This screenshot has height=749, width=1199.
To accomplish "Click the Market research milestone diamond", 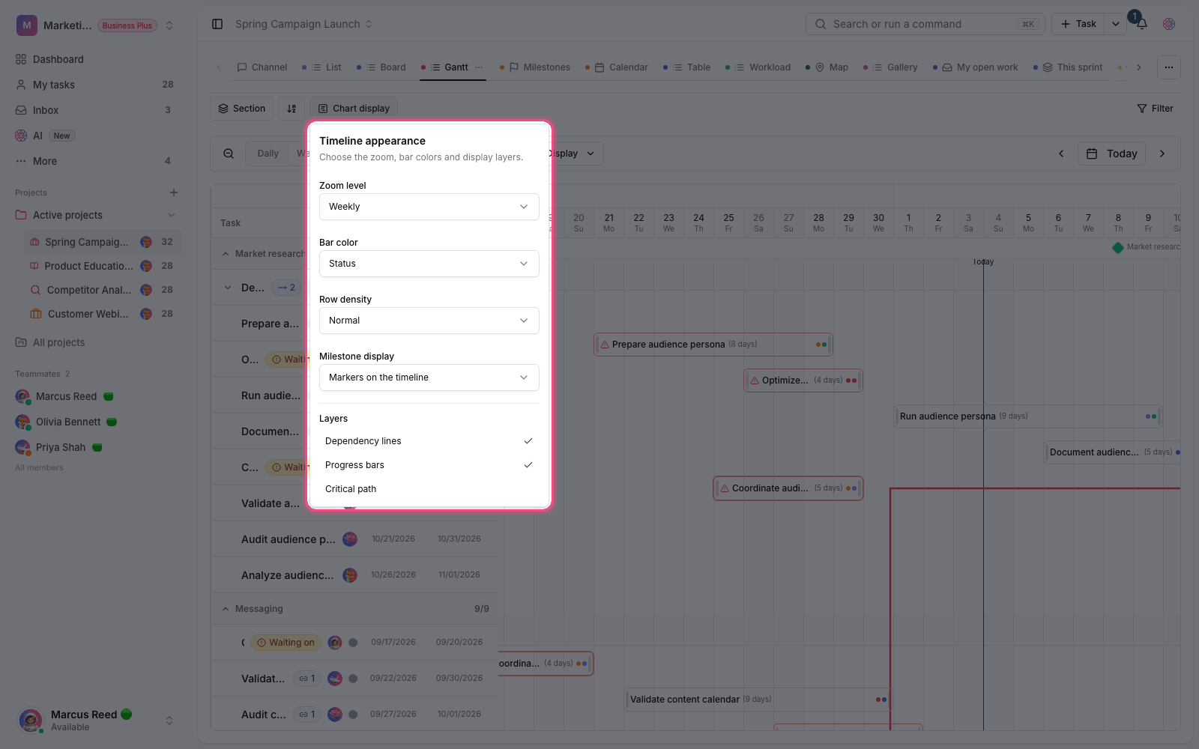I will (x=1118, y=247).
